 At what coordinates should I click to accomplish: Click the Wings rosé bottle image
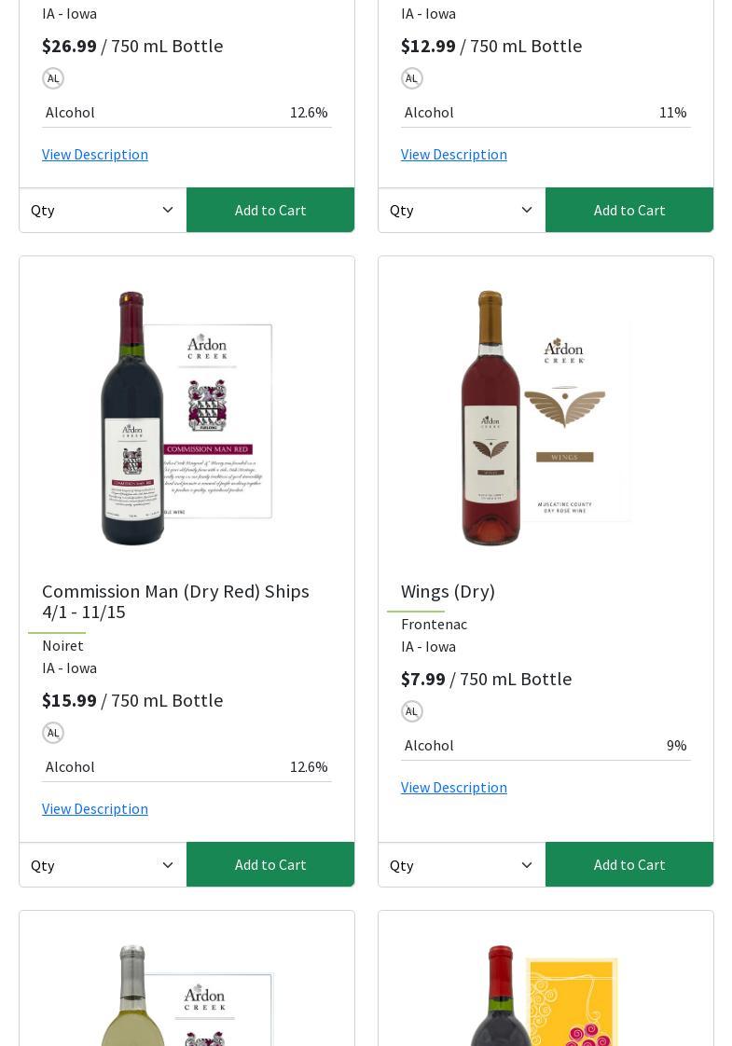coord(546,419)
